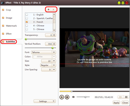130x106 pixels.
Task: Click the X icon to remove subtitle
Action: (x=53, y=9)
